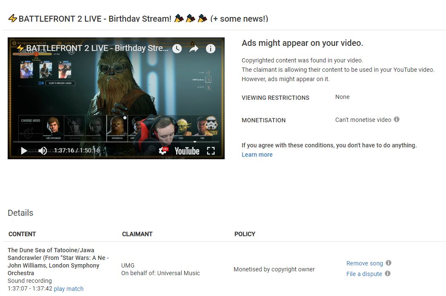Click the match time range 1:37:07 - 1:37:42
Screen dimensions: 446x296
pos(30,289)
